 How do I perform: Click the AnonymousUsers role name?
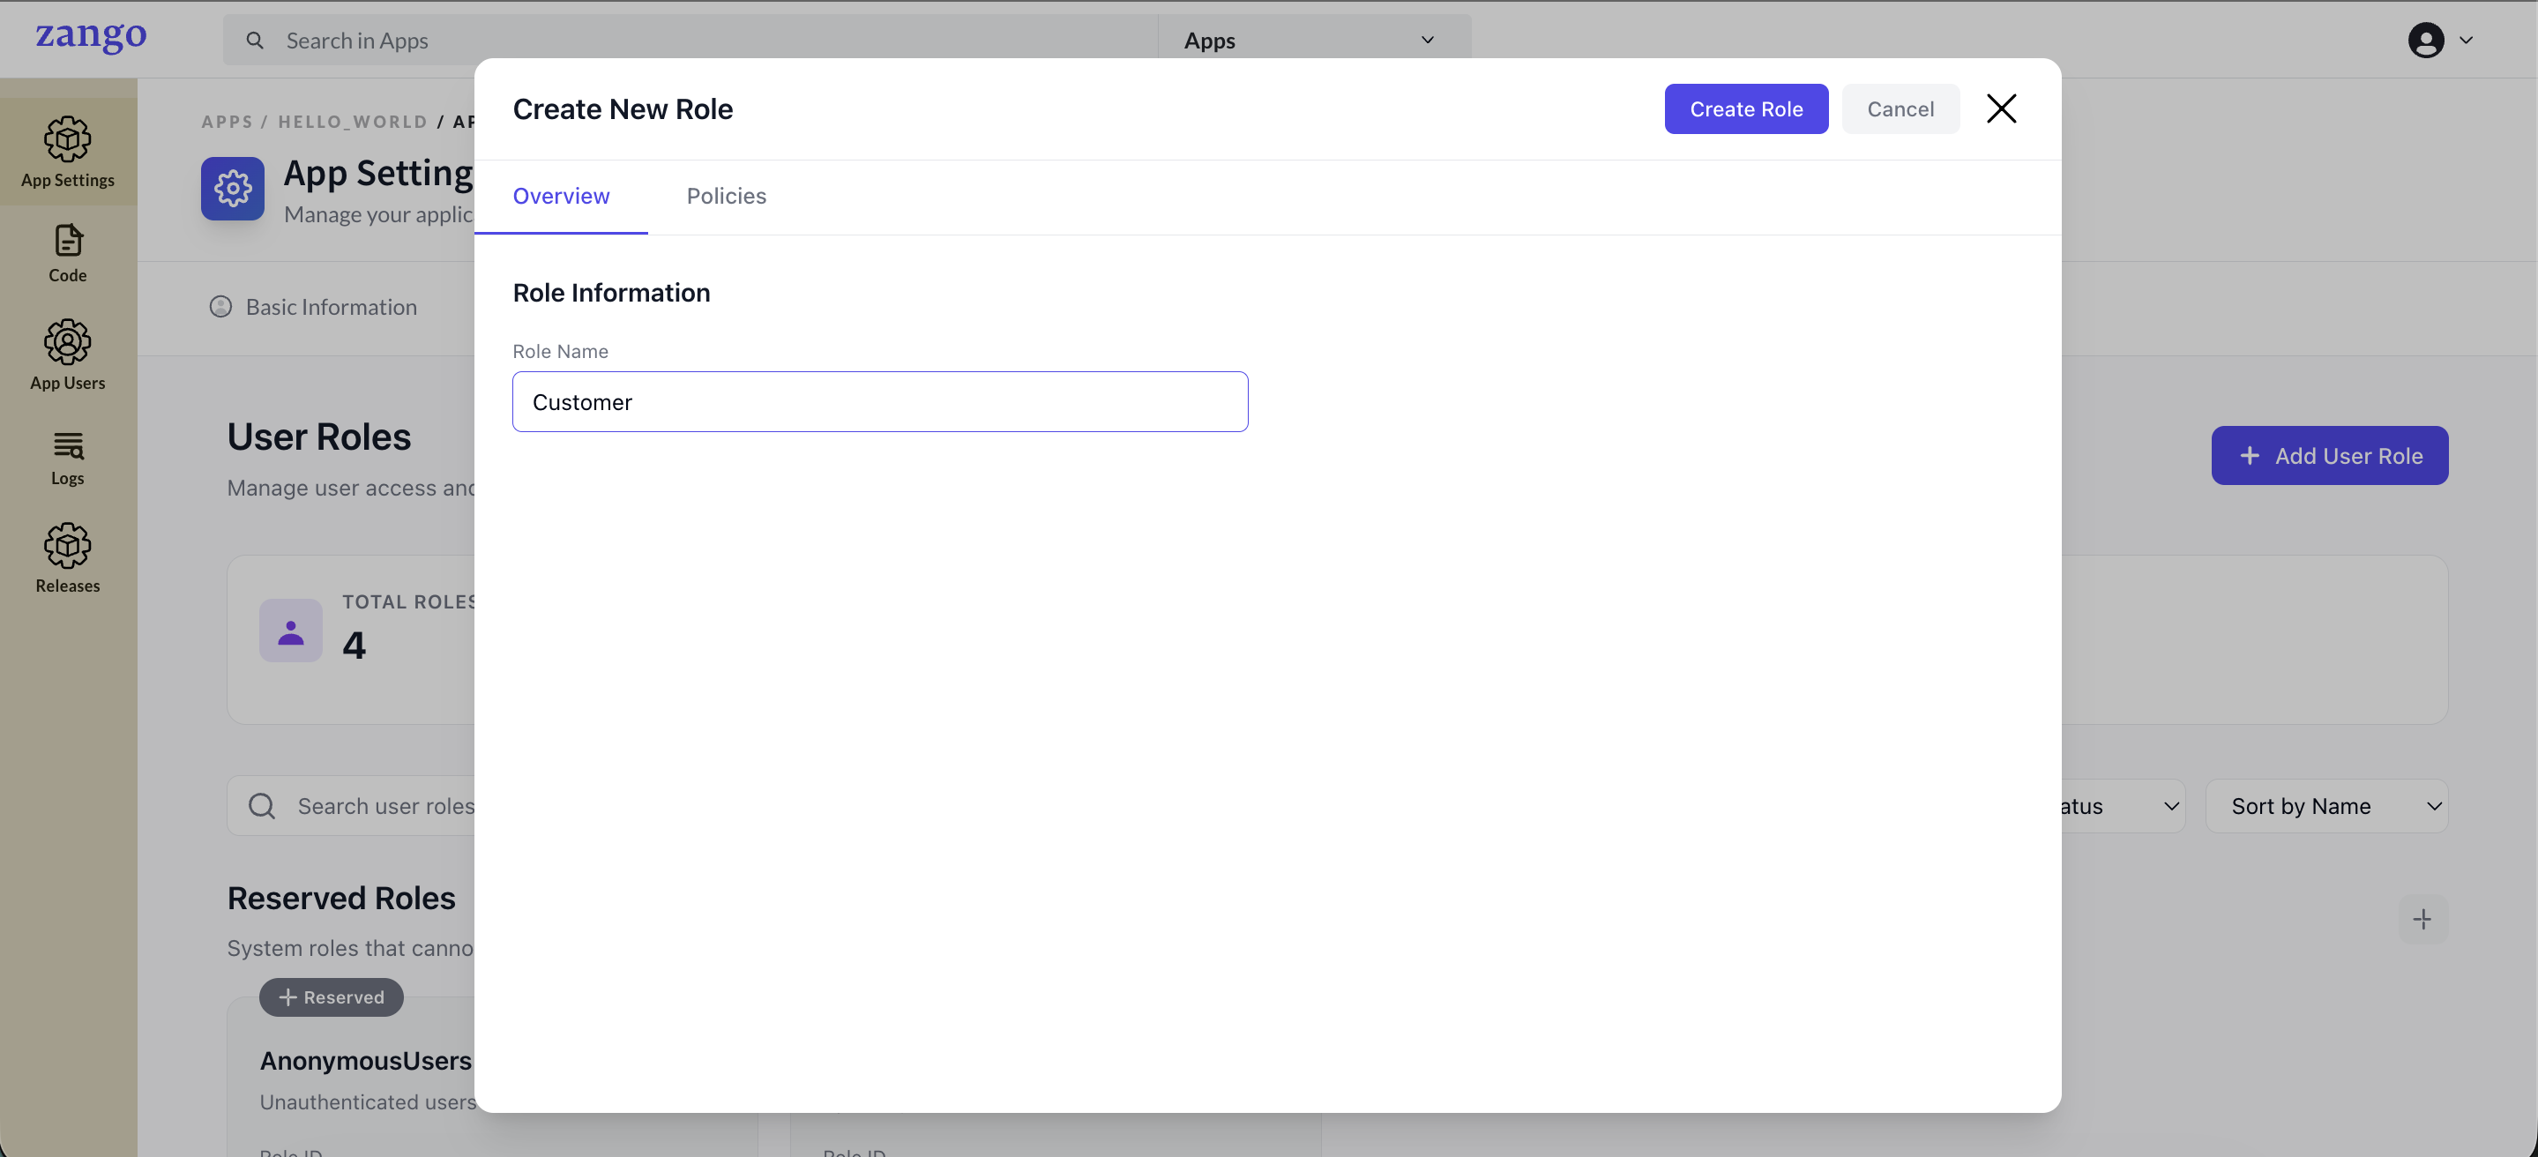pos(365,1060)
